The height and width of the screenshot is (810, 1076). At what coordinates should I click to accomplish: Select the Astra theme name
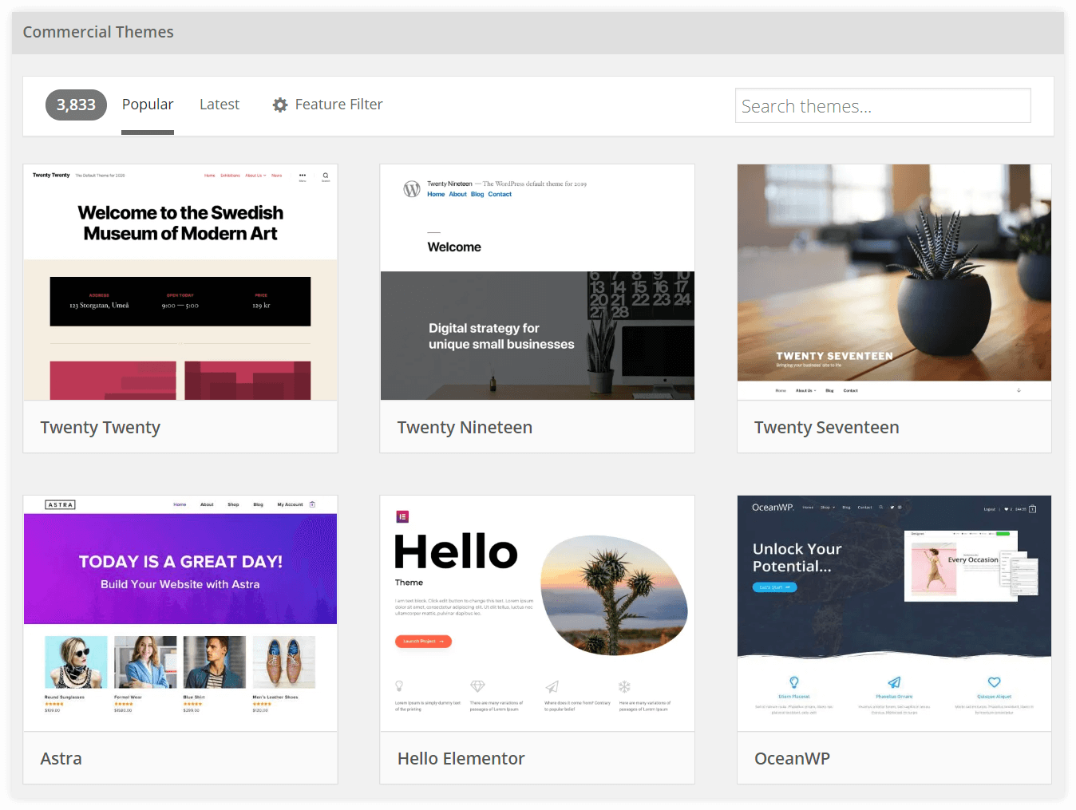coord(61,758)
